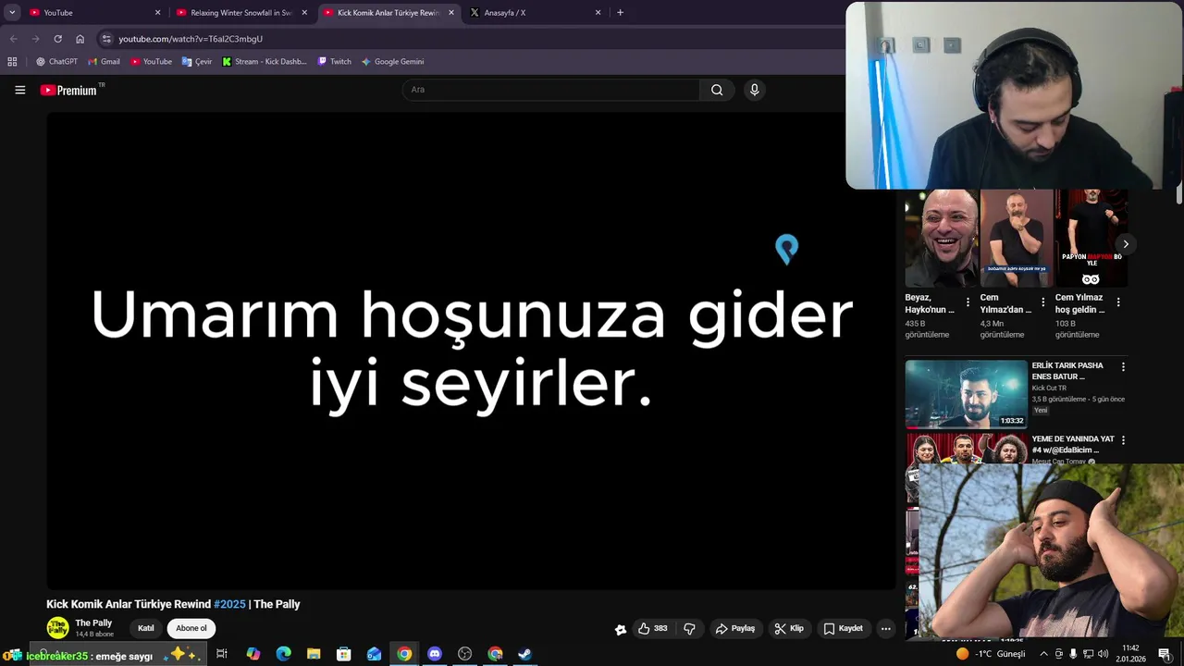This screenshot has height=666, width=1184.
Task: Open the taskbar volume control
Action: 1103,654
